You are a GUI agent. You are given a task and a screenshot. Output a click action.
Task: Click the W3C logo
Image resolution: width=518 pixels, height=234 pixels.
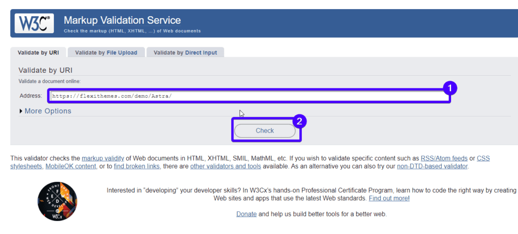[34, 23]
